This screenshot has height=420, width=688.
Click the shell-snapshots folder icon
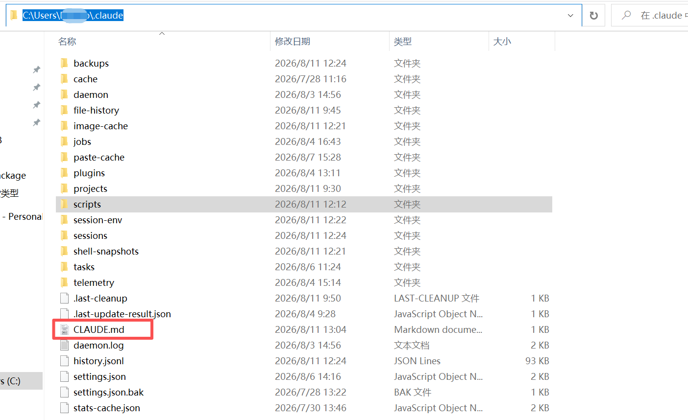tap(64, 251)
